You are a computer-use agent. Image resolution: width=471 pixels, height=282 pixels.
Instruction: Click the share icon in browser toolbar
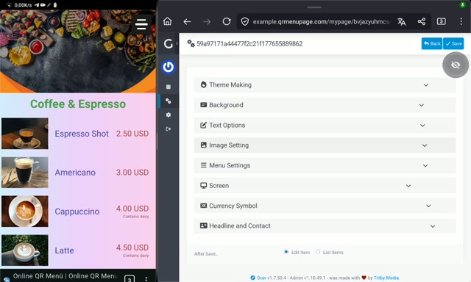[422, 21]
